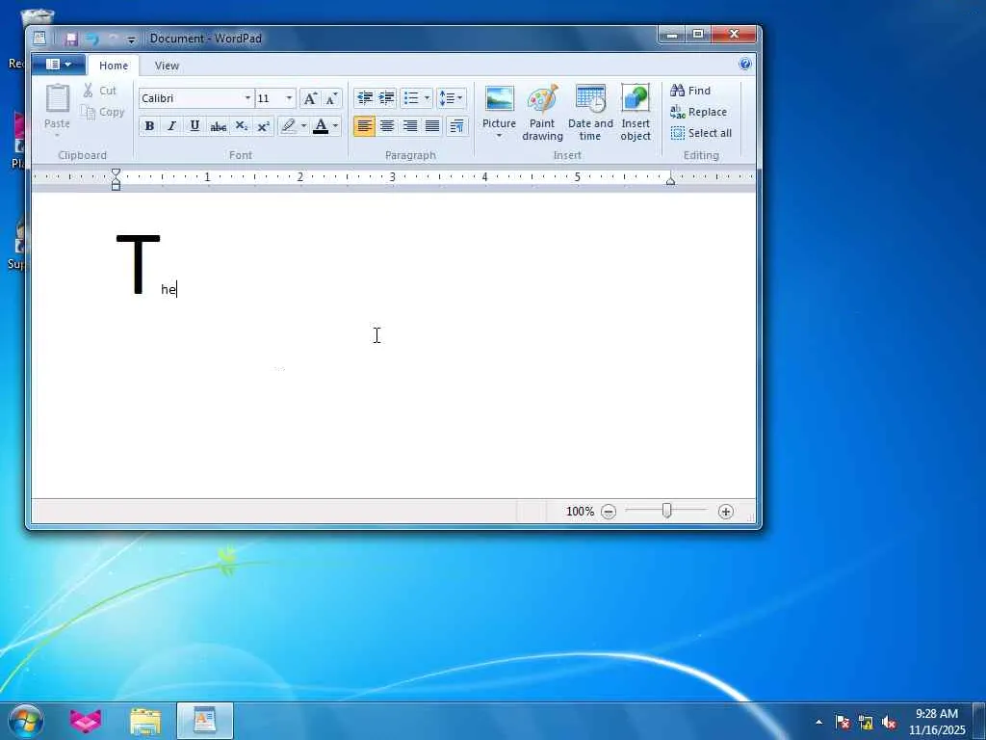The height and width of the screenshot is (740, 986).
Task: Click the Cut command
Action: tap(100, 91)
